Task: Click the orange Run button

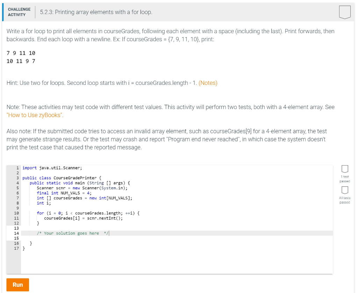Action: tap(17, 285)
